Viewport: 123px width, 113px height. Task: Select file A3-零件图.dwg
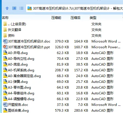tap(19, 87)
